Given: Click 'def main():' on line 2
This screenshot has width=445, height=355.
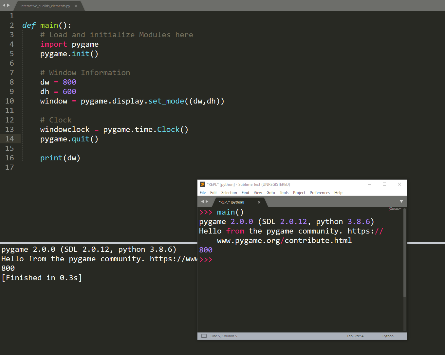Looking at the screenshot, I should tap(46, 25).
